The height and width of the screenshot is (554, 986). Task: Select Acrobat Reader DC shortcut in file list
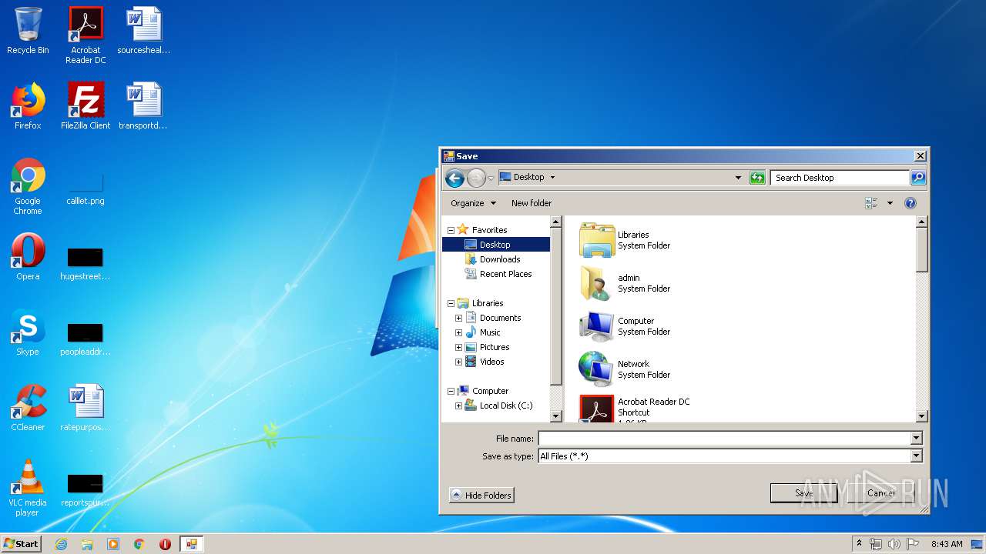coord(635,408)
